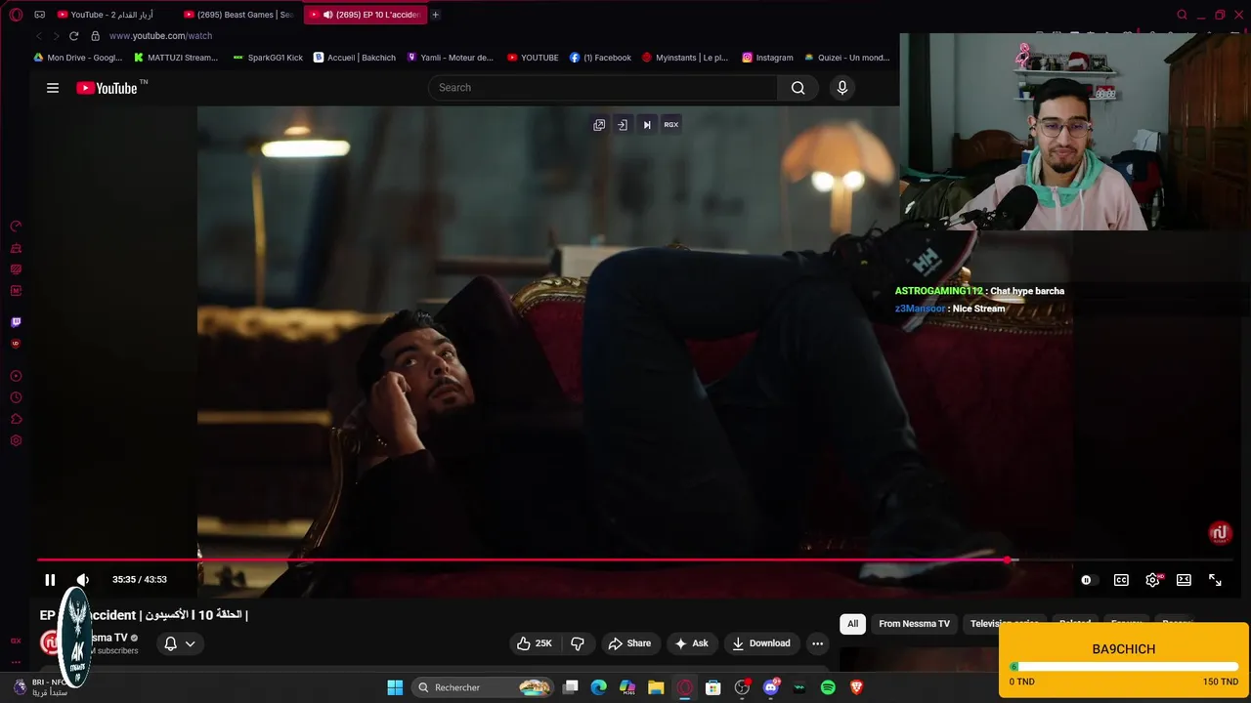
Task: Open the Twitch sidebar panel
Action: pyautogui.click(x=16, y=322)
